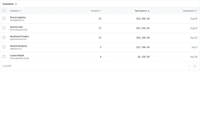Screen dimensions: 200x125
Task: Click the Last payment sort icon
Action: coord(196,11)
